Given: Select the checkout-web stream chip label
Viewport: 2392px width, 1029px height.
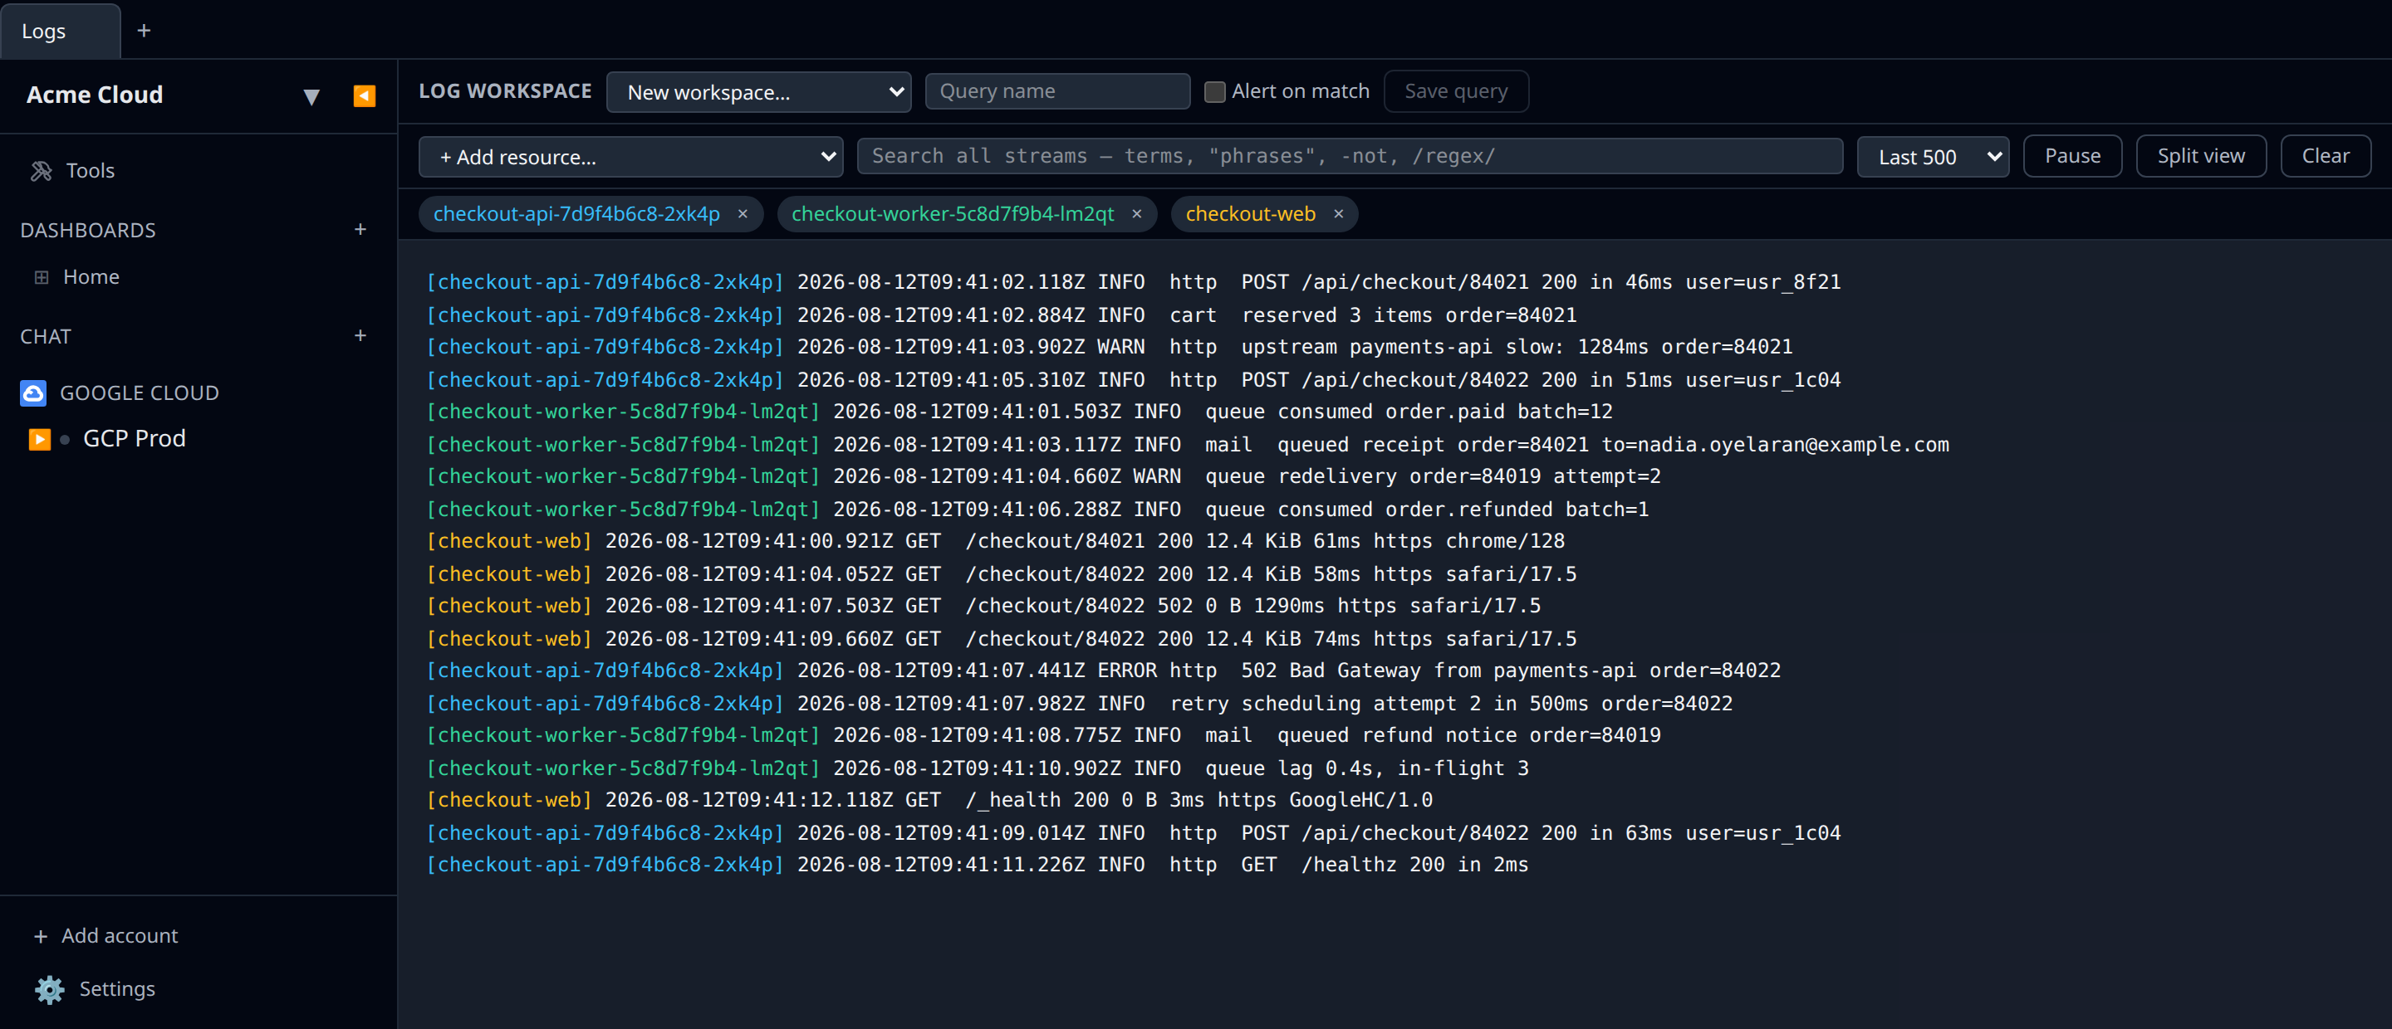Looking at the screenshot, I should pyautogui.click(x=1250, y=213).
